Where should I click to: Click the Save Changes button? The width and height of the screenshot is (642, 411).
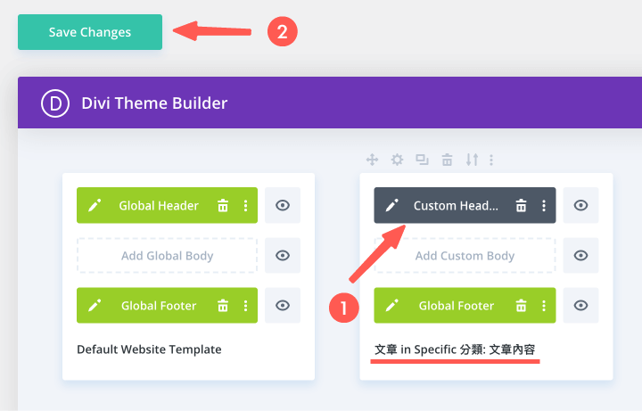pos(90,32)
